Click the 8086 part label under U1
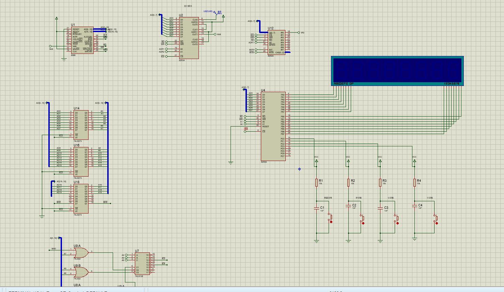Viewport: 504px width, 292px height. tap(73, 55)
